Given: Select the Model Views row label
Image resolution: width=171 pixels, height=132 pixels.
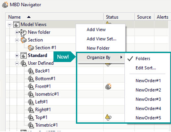Looking at the screenshot, I should point(33,25).
